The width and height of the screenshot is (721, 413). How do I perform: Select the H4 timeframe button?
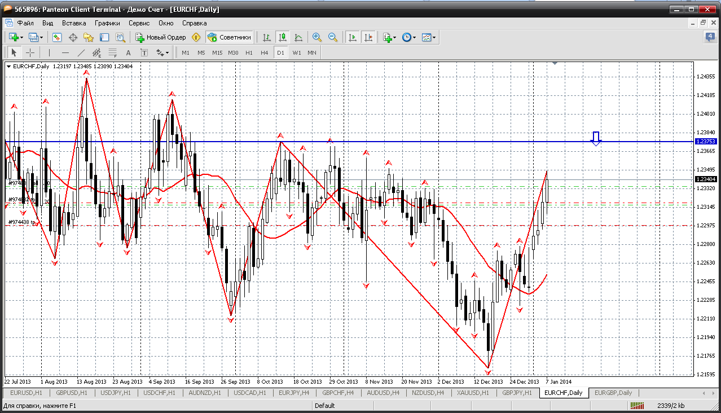point(264,52)
